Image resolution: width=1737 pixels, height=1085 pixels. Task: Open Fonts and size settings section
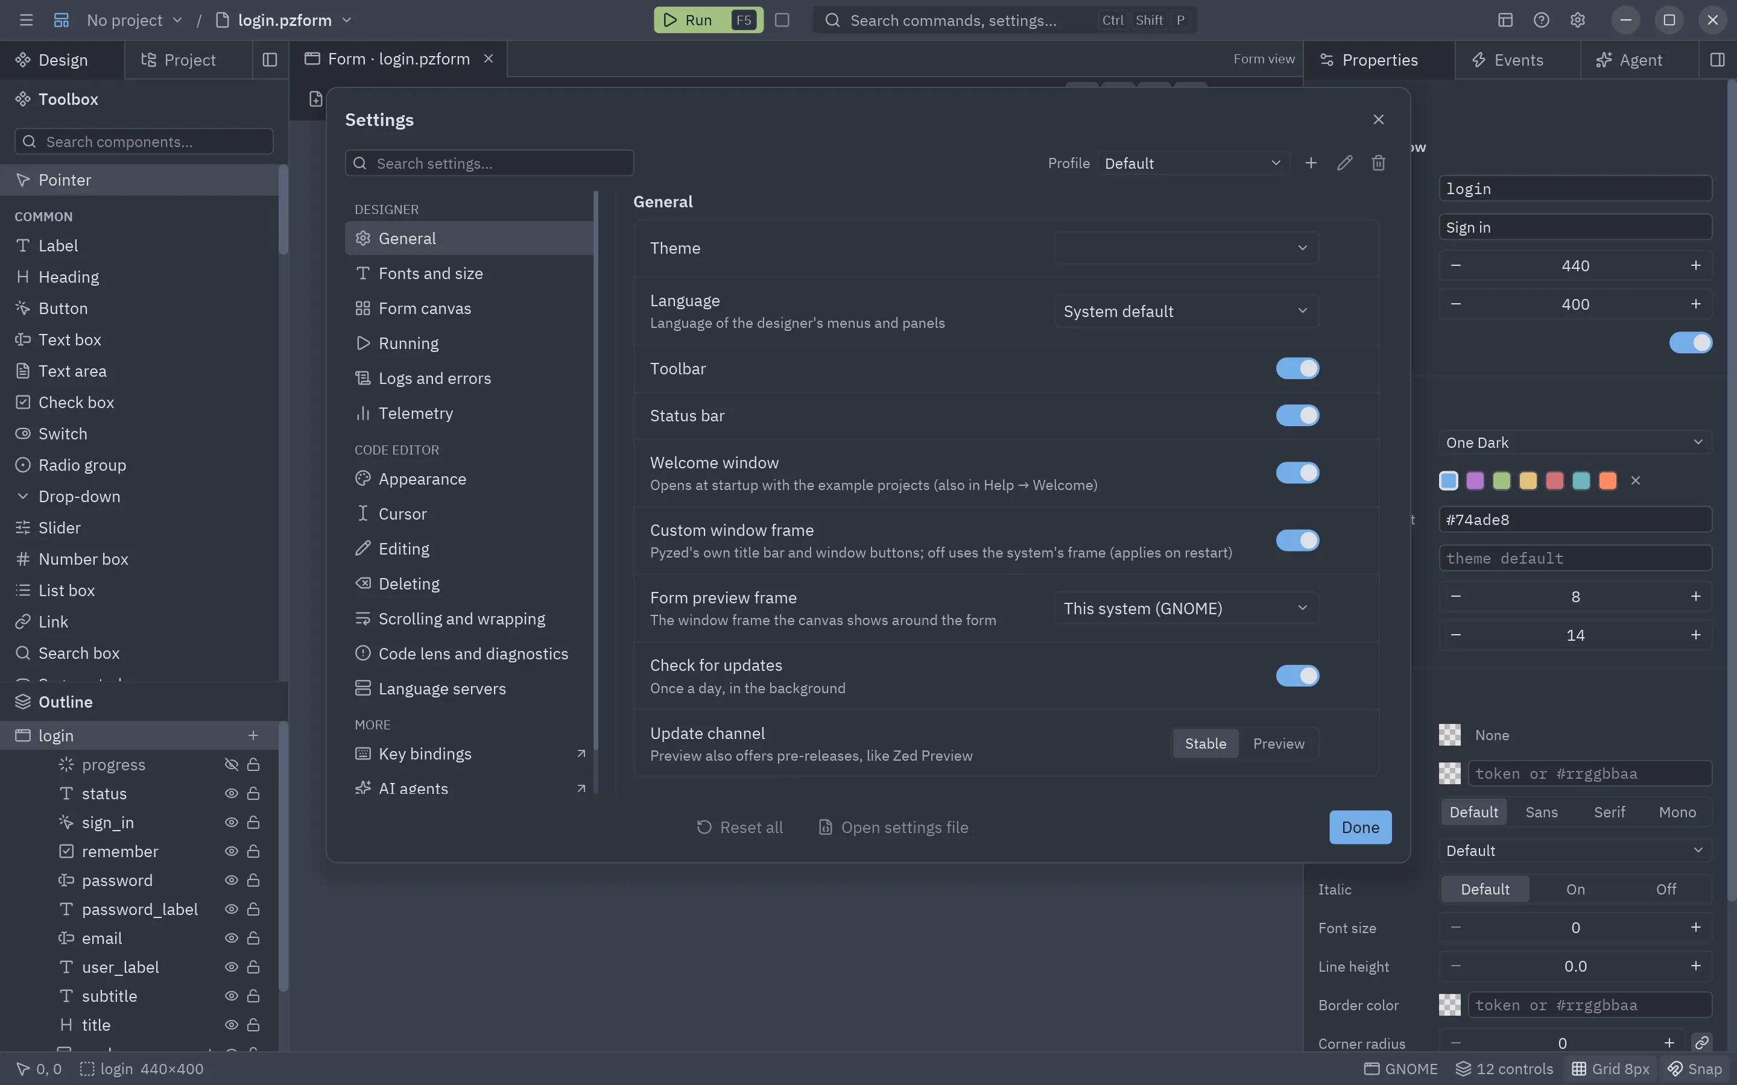(469, 274)
